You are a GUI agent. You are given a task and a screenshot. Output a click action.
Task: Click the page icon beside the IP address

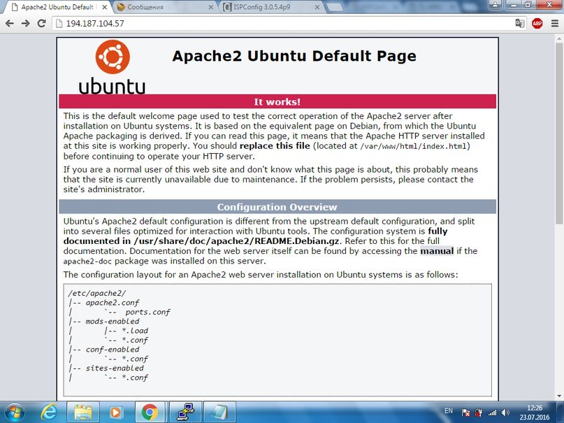click(59, 23)
